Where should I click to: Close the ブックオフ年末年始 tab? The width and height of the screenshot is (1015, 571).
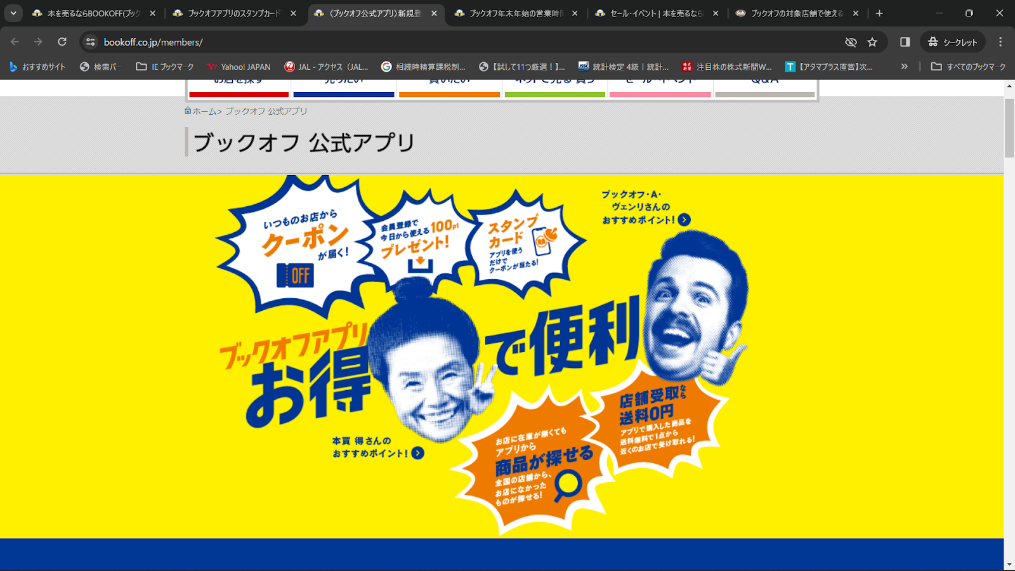[x=575, y=13]
